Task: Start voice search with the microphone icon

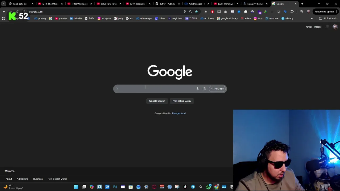Action: (198, 89)
